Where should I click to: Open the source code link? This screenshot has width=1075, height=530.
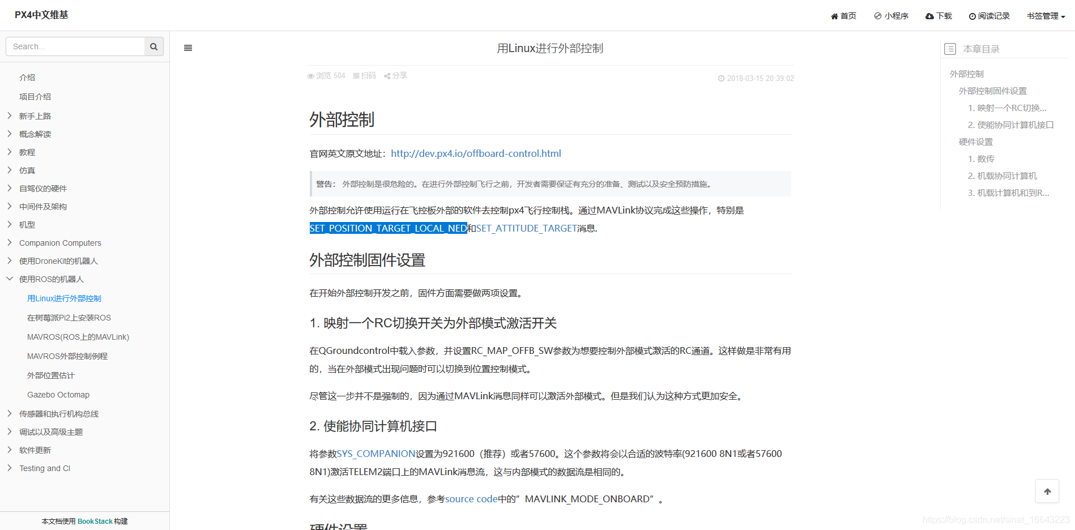tap(471, 499)
